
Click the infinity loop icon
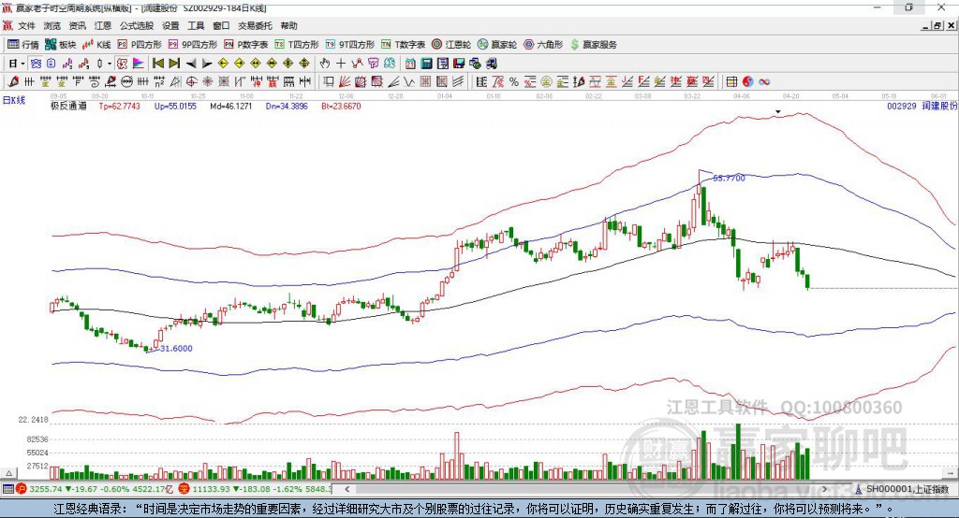tap(764, 82)
